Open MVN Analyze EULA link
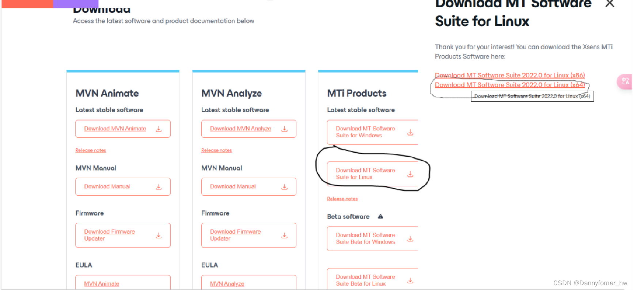Viewport: 633px width, 290px height. point(227,283)
